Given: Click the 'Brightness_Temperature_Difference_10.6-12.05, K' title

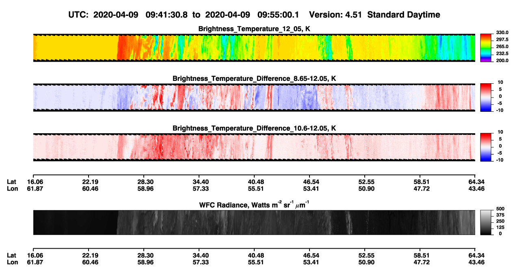Looking at the screenshot, I should click(x=254, y=128).
